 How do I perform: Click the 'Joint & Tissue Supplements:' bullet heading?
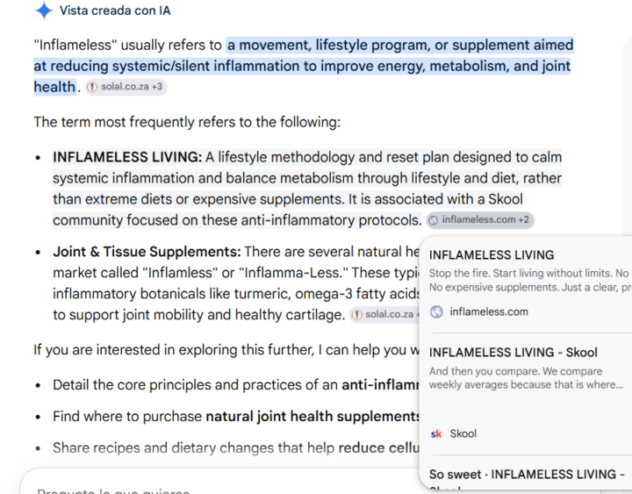pyautogui.click(x=147, y=252)
